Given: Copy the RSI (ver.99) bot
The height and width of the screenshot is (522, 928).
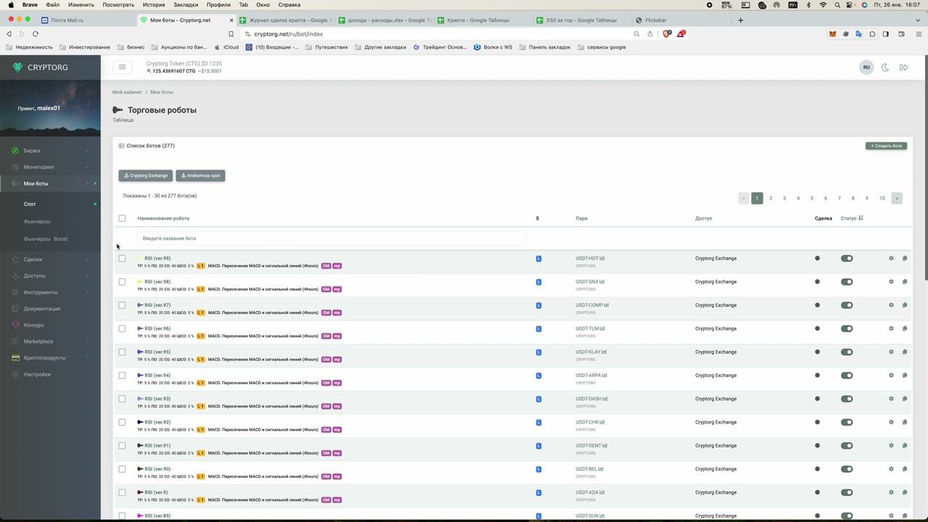Looking at the screenshot, I should [905, 258].
